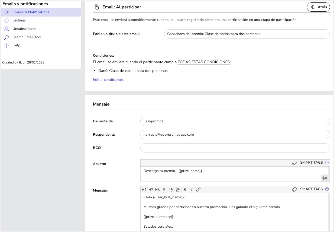Insert a link using the chain icon

point(198,190)
